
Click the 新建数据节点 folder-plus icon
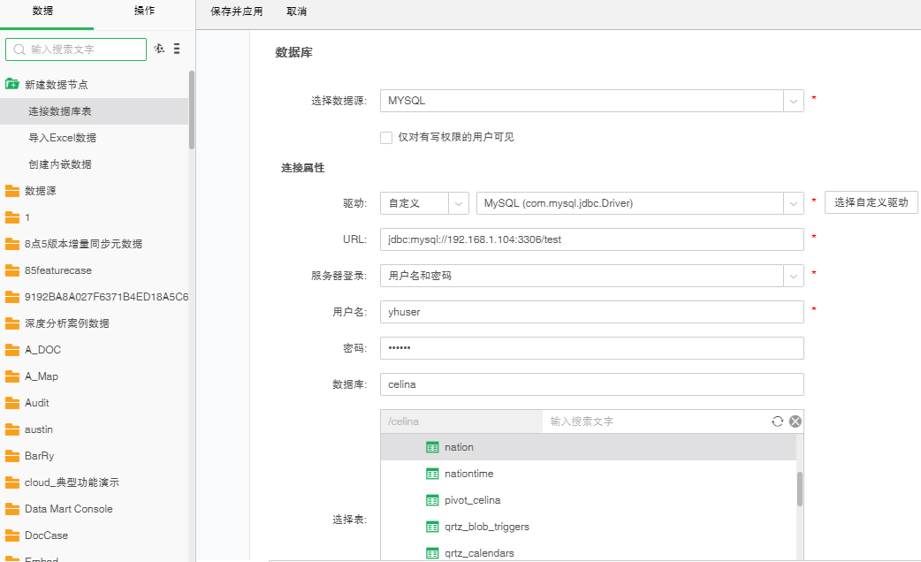click(12, 85)
